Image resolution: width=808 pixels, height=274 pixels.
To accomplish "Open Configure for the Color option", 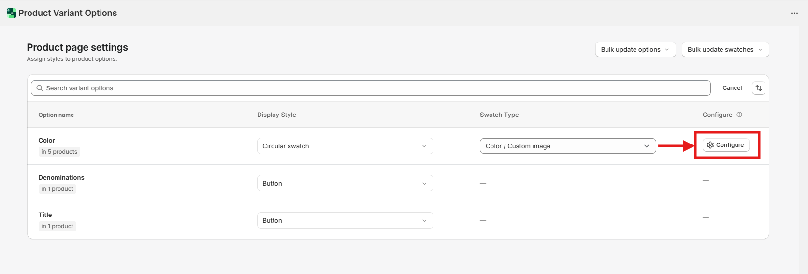I will click(725, 145).
